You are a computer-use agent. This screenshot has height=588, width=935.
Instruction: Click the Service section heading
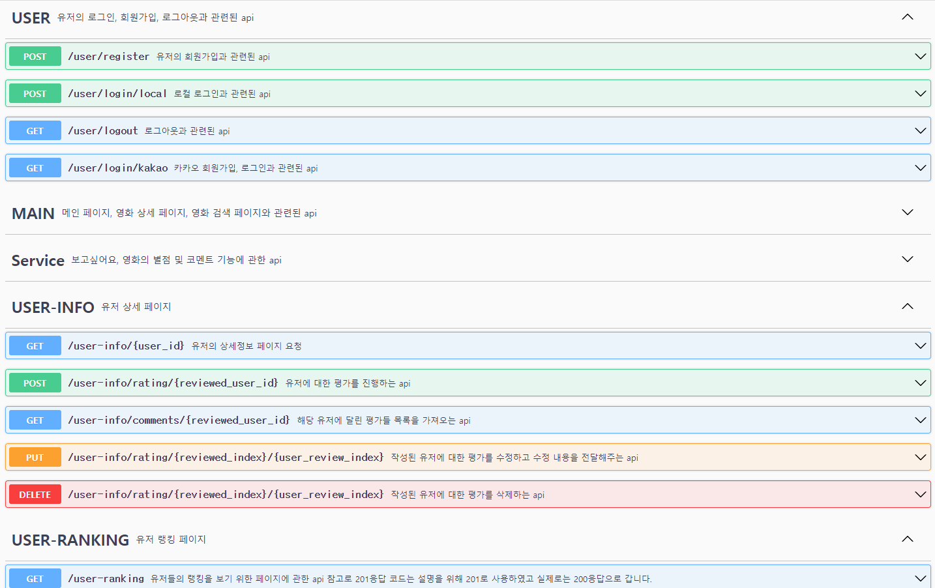(x=38, y=261)
